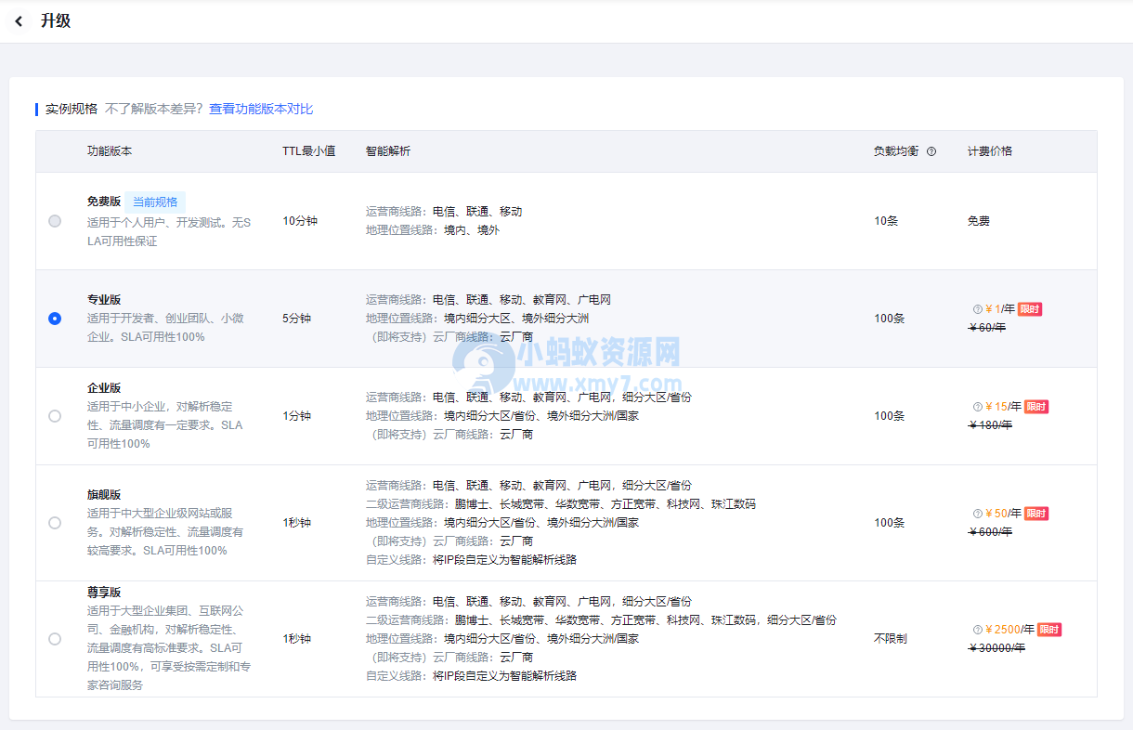1133x730 pixels.
Task: Click 免费版 运营商线路：电信、联通、移动
Action: [x=444, y=212]
